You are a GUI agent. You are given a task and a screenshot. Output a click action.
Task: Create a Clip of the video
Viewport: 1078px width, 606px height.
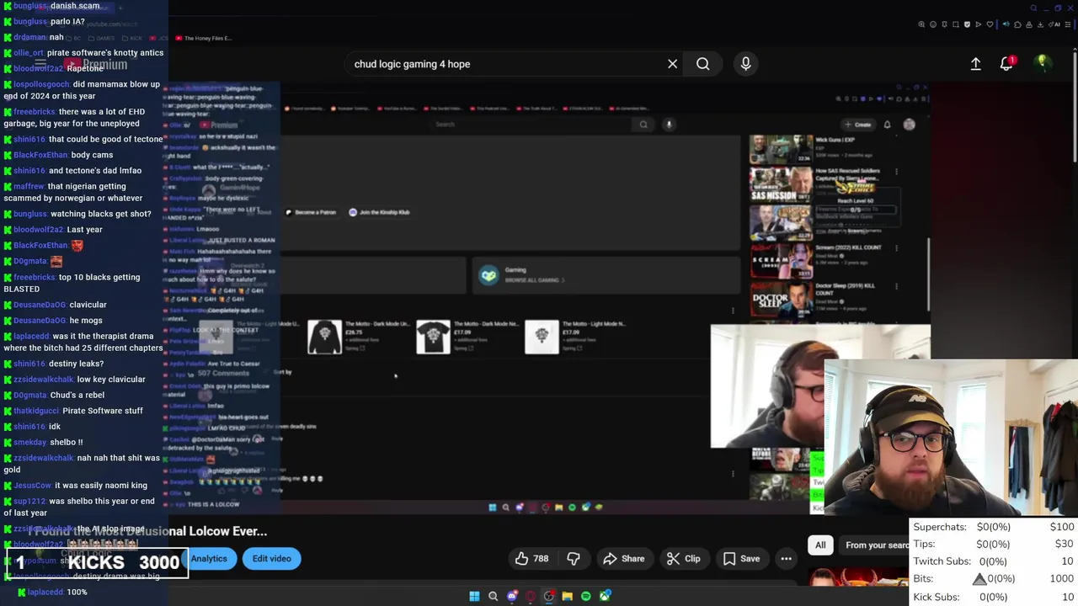pos(683,559)
